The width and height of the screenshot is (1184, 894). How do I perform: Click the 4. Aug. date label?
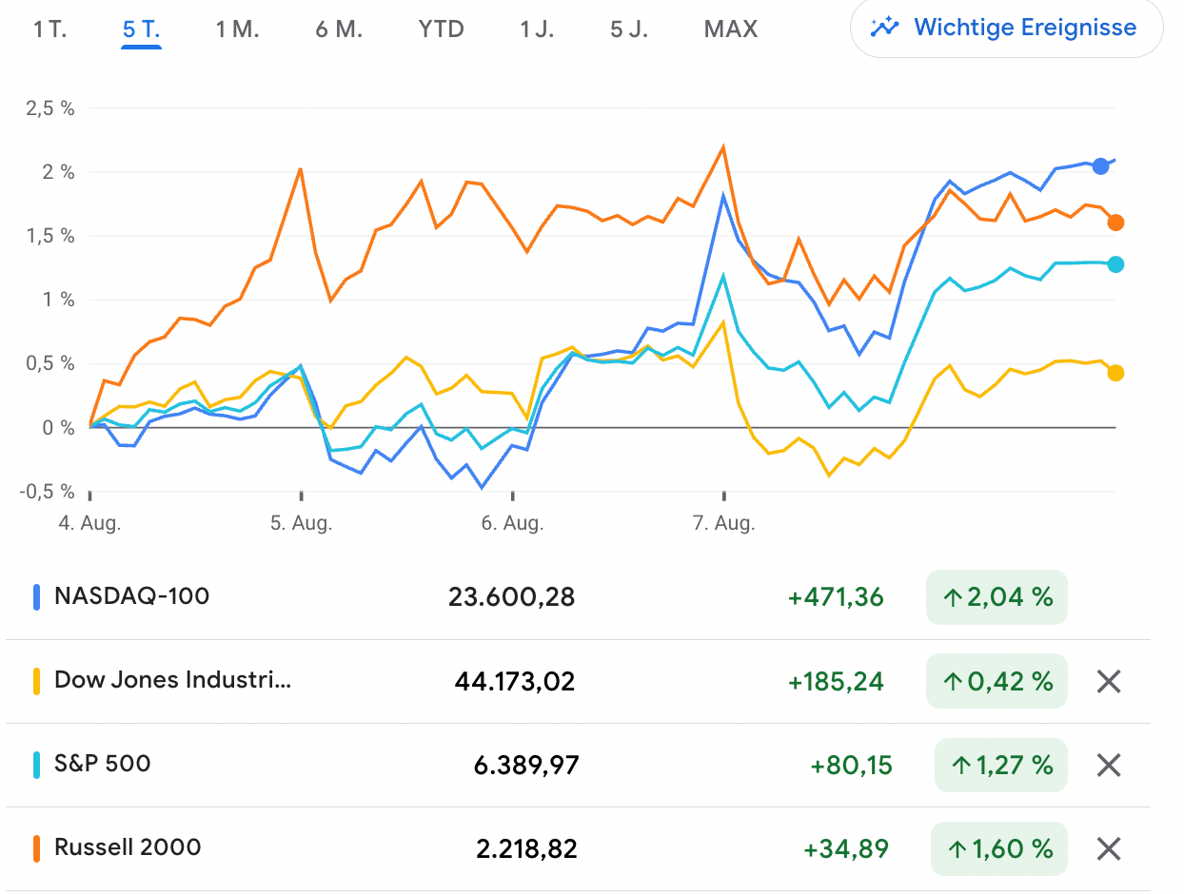click(x=89, y=524)
